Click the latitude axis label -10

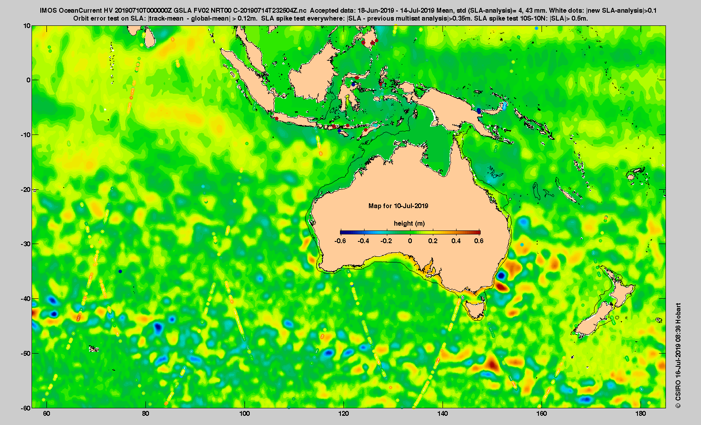click(x=26, y=135)
